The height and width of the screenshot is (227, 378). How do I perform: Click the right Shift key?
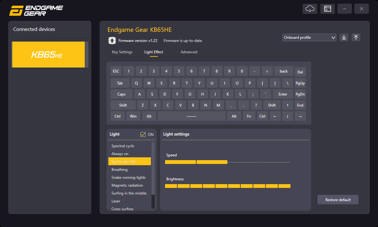coord(272,105)
